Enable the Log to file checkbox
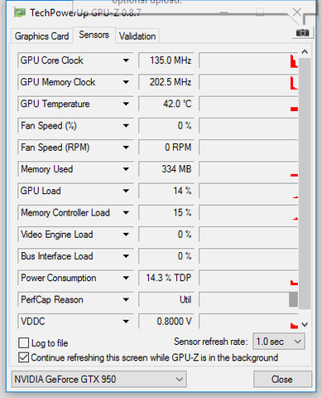 pyautogui.click(x=23, y=343)
